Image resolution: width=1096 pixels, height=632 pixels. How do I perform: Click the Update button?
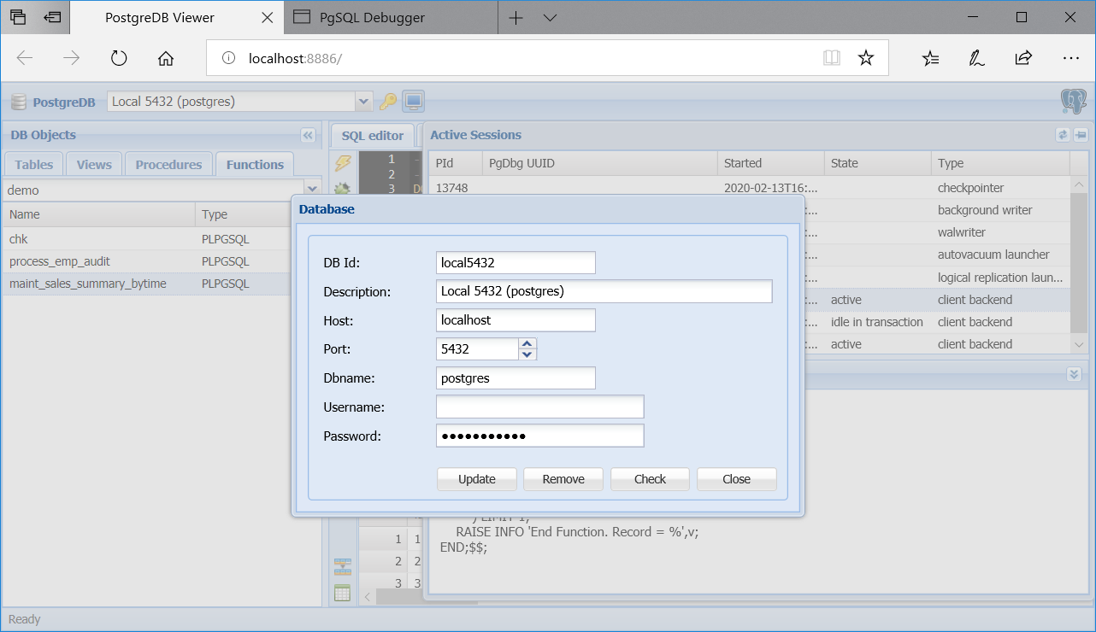click(477, 479)
